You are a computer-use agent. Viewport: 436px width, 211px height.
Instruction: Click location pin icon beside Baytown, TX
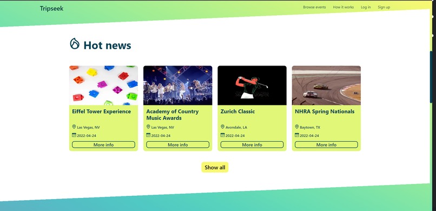296,127
